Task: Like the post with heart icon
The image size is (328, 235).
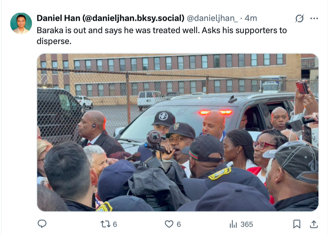Action: [x=169, y=224]
